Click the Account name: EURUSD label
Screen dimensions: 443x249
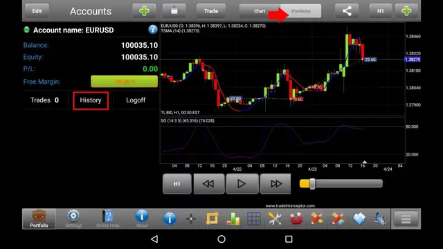(x=73, y=30)
